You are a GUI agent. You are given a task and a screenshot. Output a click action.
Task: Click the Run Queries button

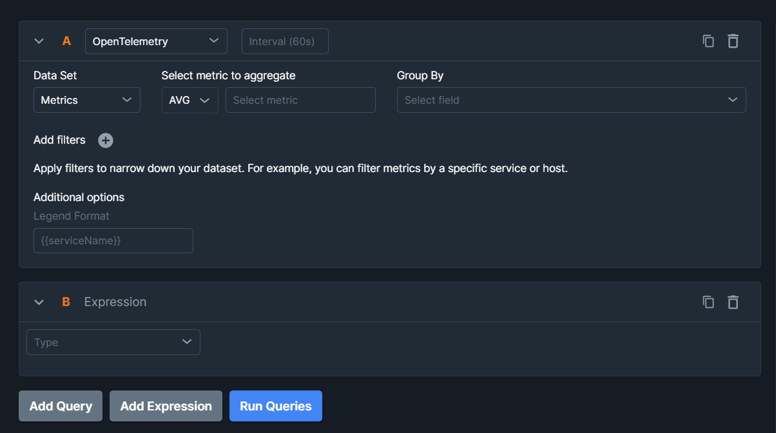coord(275,406)
